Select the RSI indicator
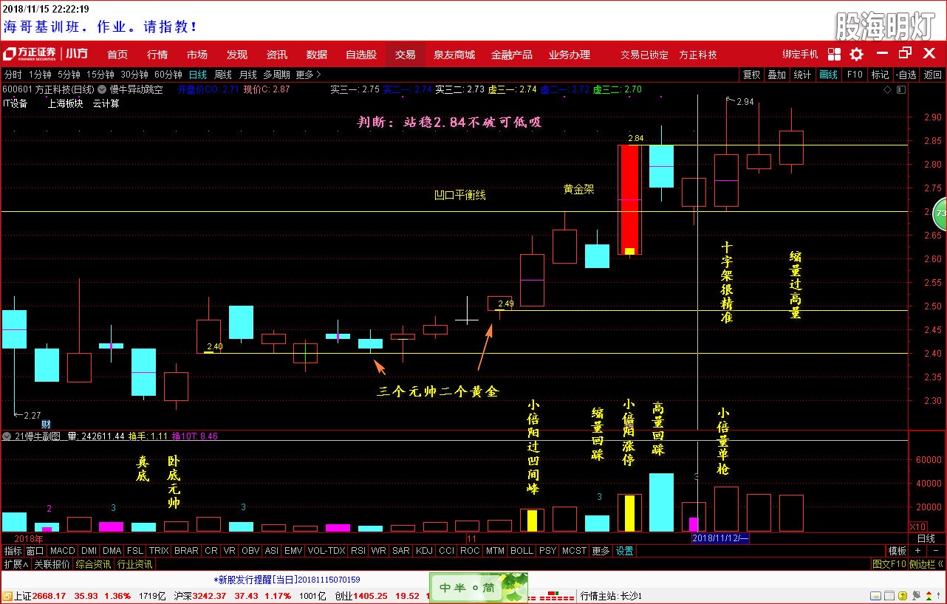 point(358,551)
